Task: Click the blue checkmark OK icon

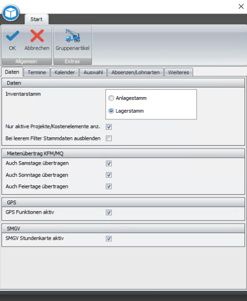Action: [13, 36]
